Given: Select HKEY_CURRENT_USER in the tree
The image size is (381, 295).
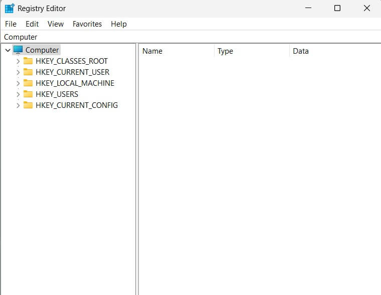Looking at the screenshot, I should pyautogui.click(x=72, y=72).
